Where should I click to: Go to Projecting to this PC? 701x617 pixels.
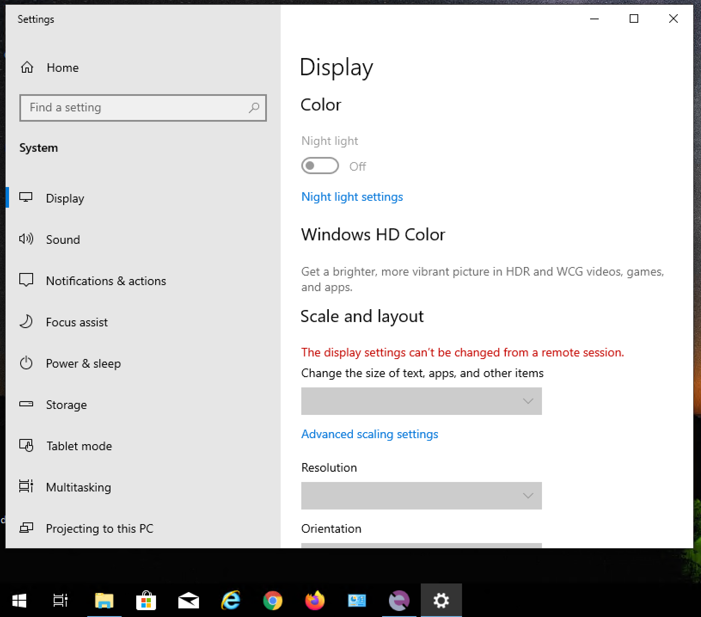point(99,528)
